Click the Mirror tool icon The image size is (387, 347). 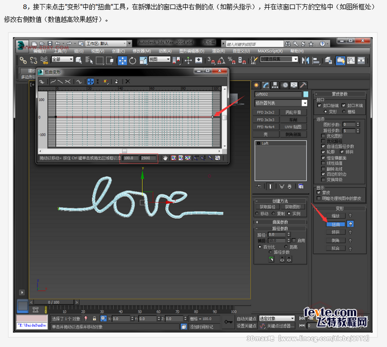tap(305, 60)
